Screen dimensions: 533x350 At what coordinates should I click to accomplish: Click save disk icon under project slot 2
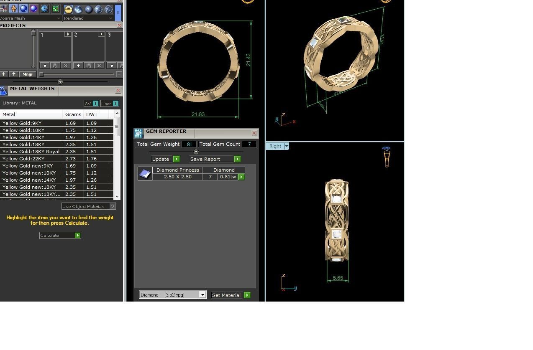(x=88, y=66)
